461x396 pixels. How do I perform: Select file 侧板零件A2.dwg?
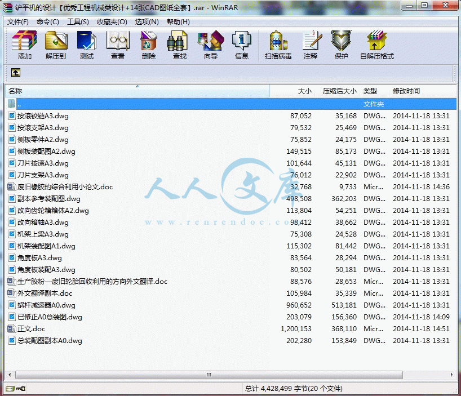(x=43, y=140)
